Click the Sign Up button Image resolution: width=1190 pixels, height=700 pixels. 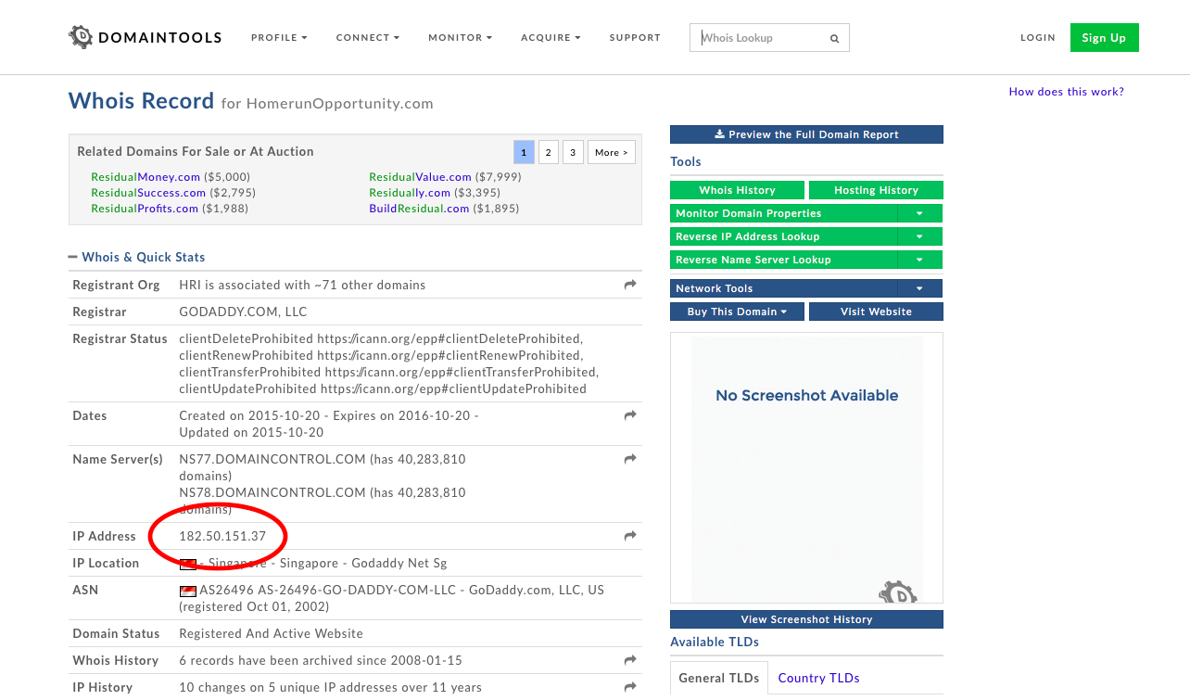[1104, 38]
